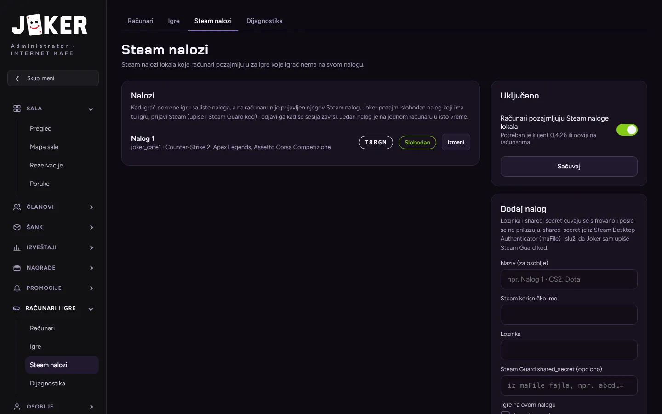Click the Članovi people icon
Screen dimensions: 662x414
click(x=17, y=207)
